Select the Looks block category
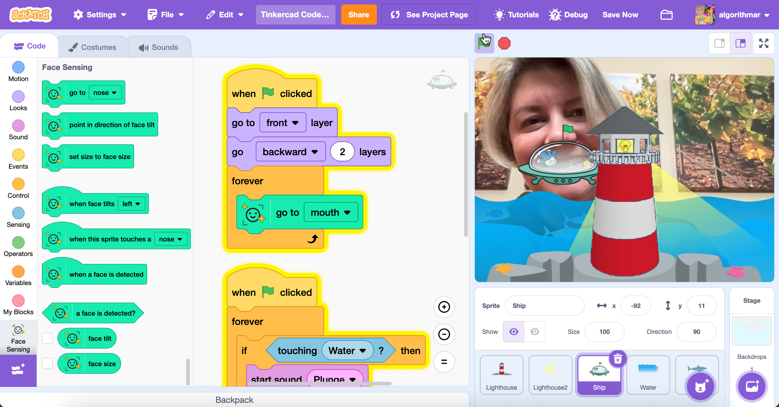This screenshot has width=779, height=407. click(18, 101)
